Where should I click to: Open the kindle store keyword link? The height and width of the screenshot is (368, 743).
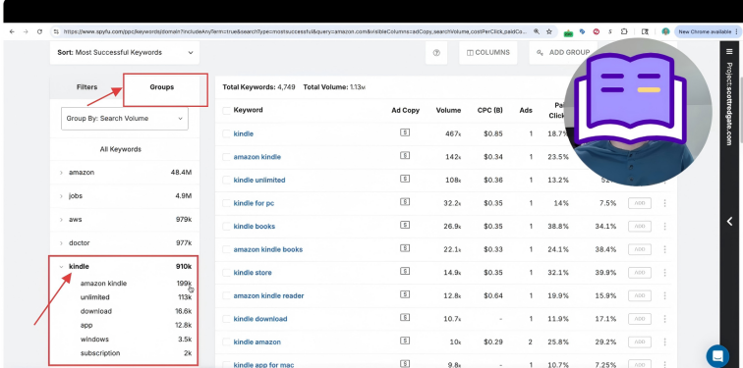point(253,273)
